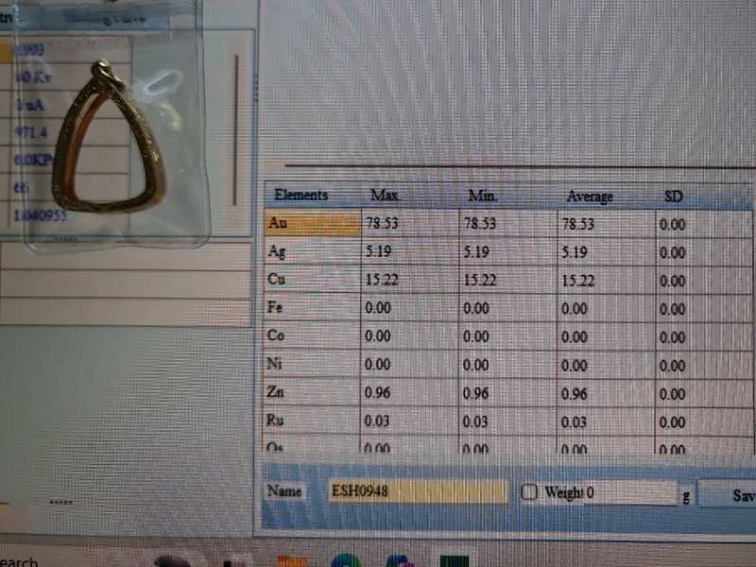Select the Fe element cell
Image resolution: width=756 pixels, height=567 pixels.
(x=312, y=308)
